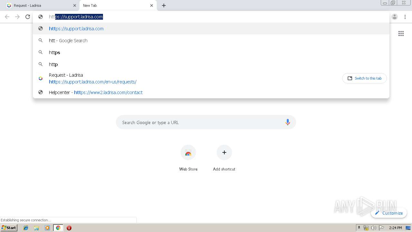Go forward using the forward arrow
This screenshot has height=232, width=412.
17,17
